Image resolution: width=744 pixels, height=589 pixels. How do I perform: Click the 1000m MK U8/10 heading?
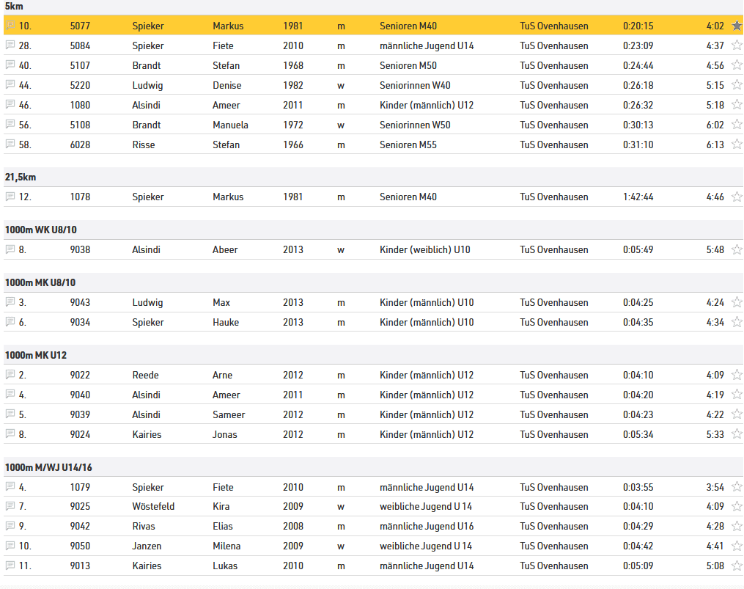point(40,282)
